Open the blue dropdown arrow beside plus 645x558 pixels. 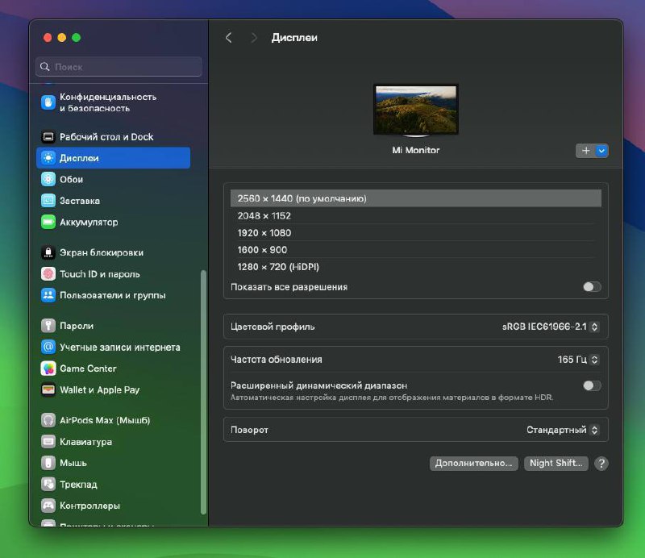click(x=601, y=151)
